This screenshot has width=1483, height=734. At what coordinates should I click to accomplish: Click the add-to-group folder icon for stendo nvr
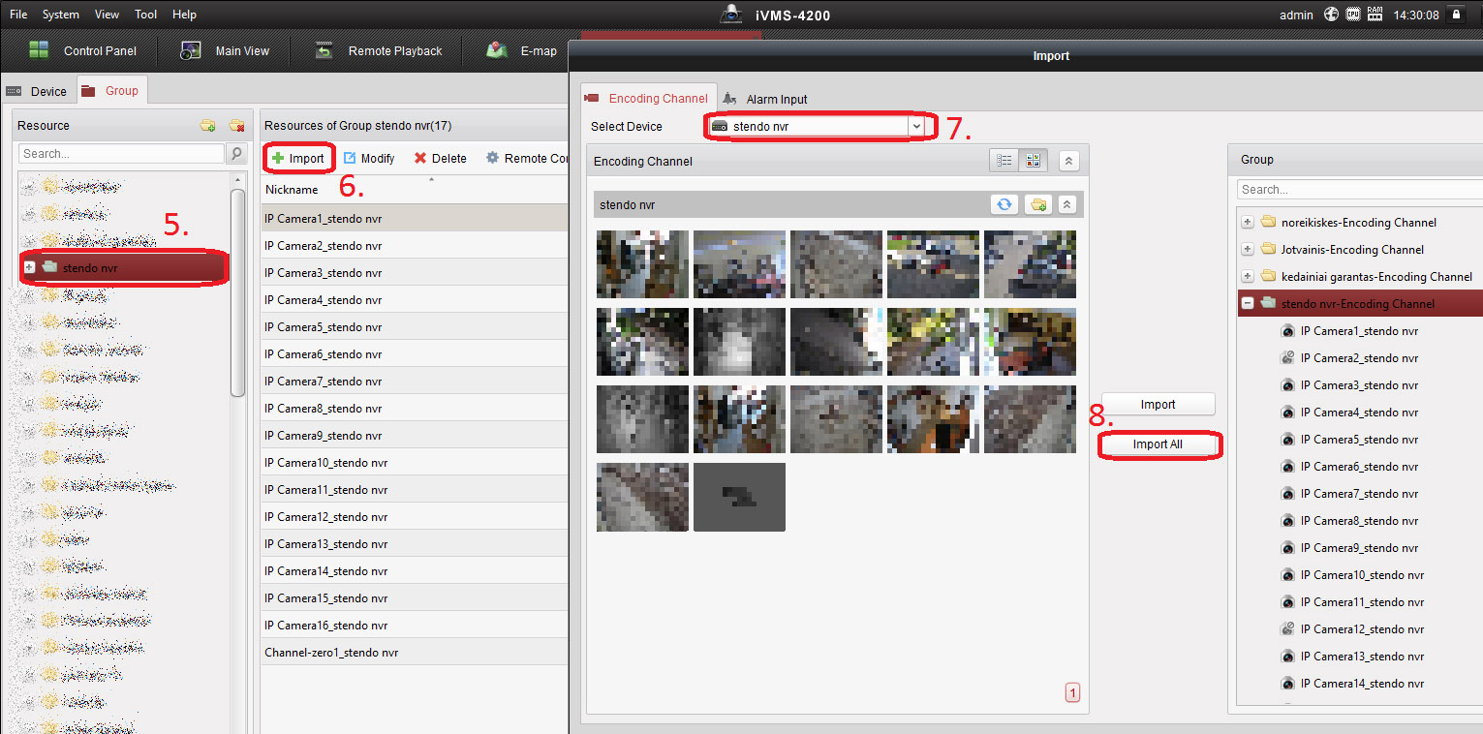click(1037, 204)
